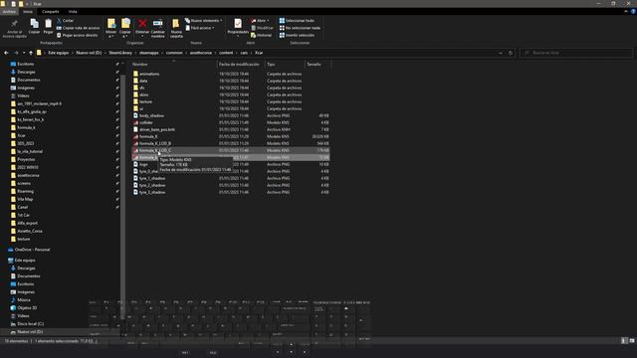Open Propiedades icon in Abrir group

click(238, 24)
